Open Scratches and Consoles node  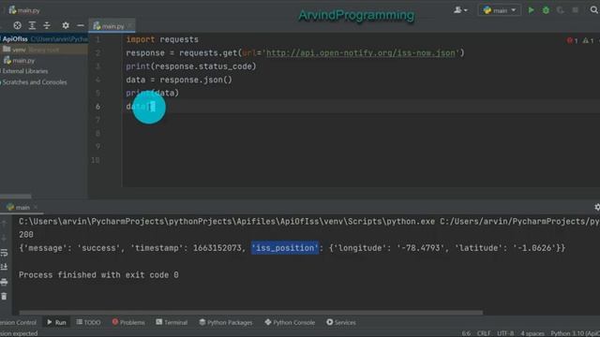(x=35, y=82)
